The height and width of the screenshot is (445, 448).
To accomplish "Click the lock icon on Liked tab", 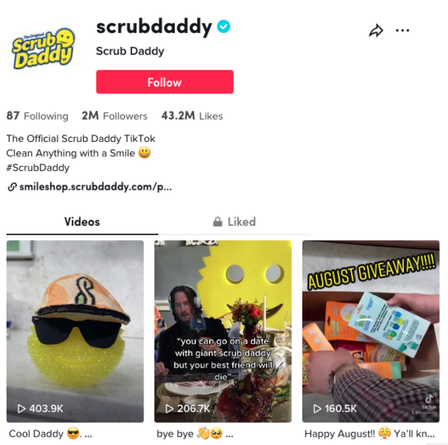I will point(217,222).
